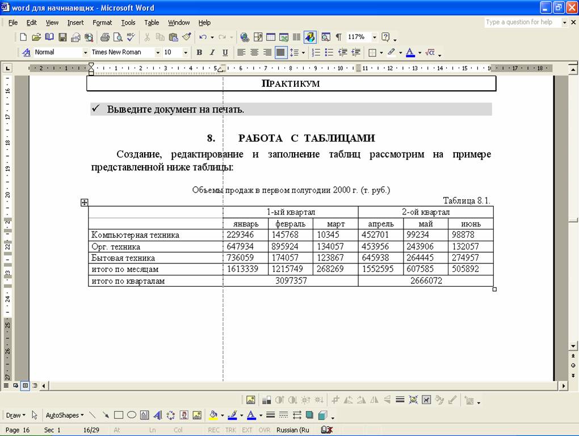Undo the last action
The width and height of the screenshot is (579, 436).
pyautogui.click(x=203, y=37)
